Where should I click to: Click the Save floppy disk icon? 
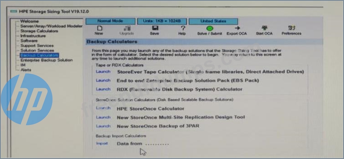155,29
